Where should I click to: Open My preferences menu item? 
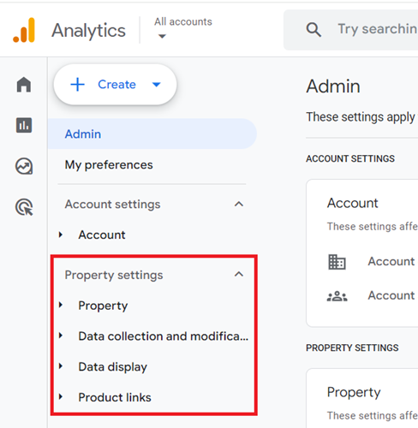[109, 165]
